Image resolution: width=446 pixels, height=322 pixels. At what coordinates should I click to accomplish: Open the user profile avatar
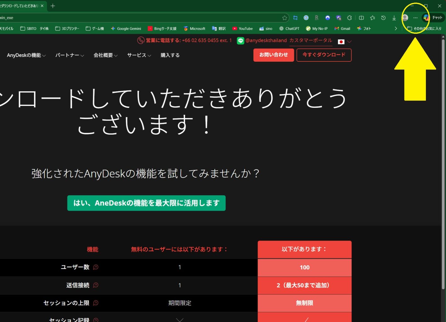405,18
